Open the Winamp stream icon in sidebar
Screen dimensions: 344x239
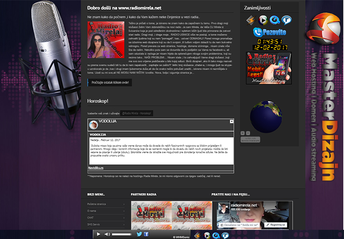[250, 20]
